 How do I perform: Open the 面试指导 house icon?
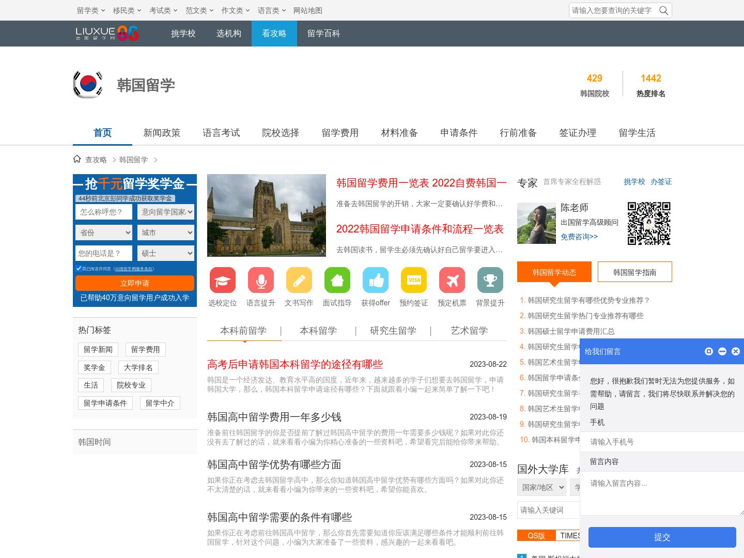click(337, 280)
